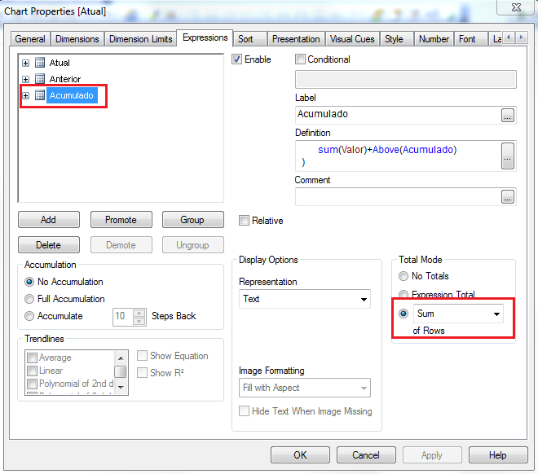Click the Promote button

click(121, 220)
